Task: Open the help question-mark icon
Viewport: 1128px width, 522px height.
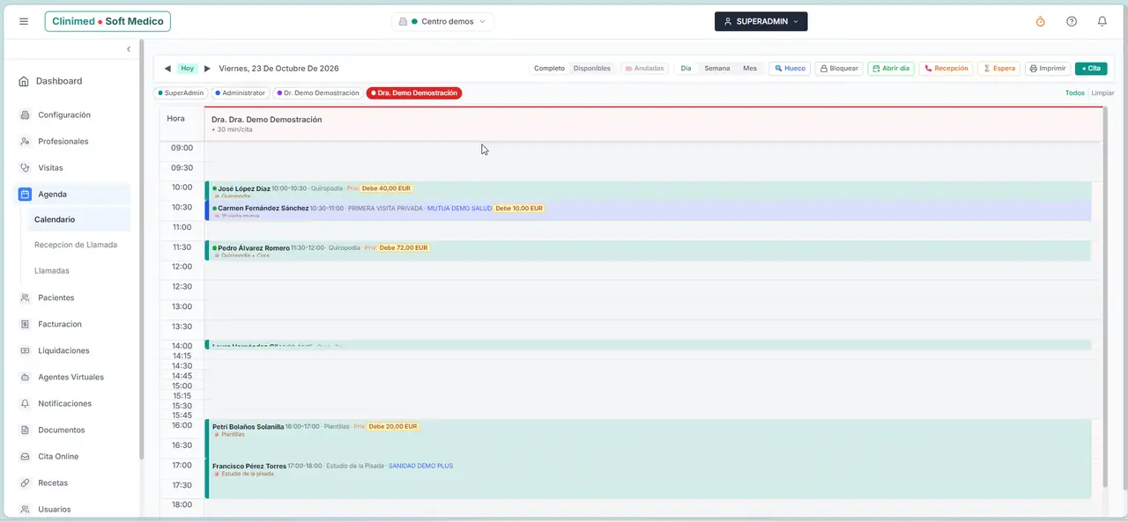Action: [x=1072, y=21]
